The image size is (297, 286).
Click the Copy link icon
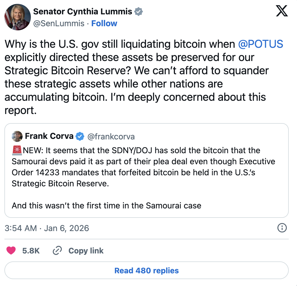pos(57,251)
